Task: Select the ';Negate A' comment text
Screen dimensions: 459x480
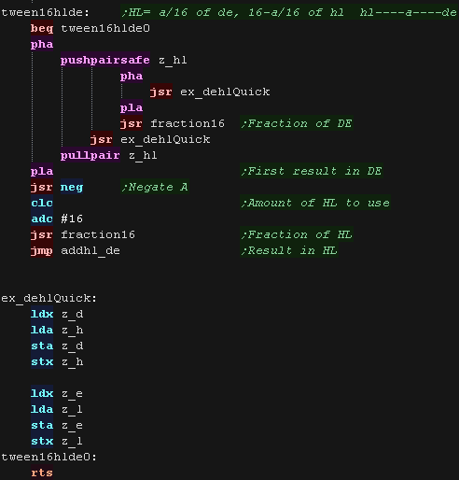Action: 155,187
